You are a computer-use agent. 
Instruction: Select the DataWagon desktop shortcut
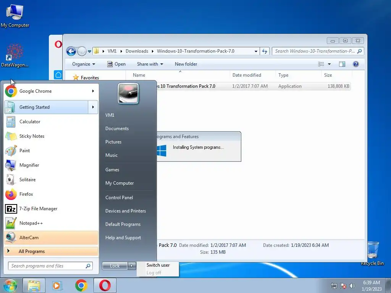15,55
